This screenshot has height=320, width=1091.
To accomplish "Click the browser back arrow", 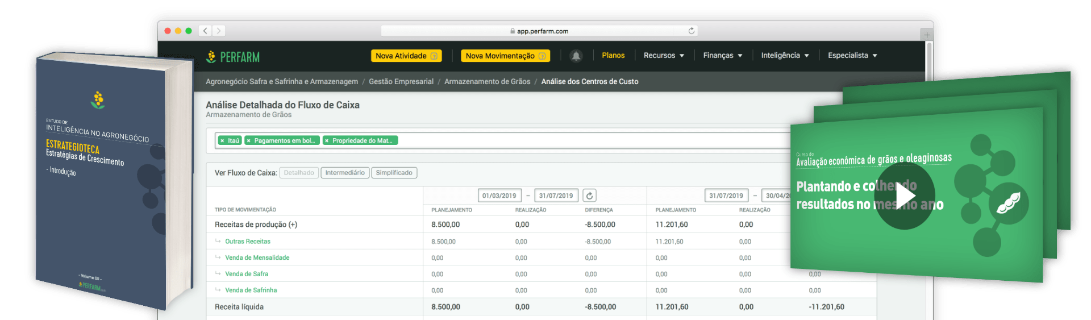I will tap(206, 31).
